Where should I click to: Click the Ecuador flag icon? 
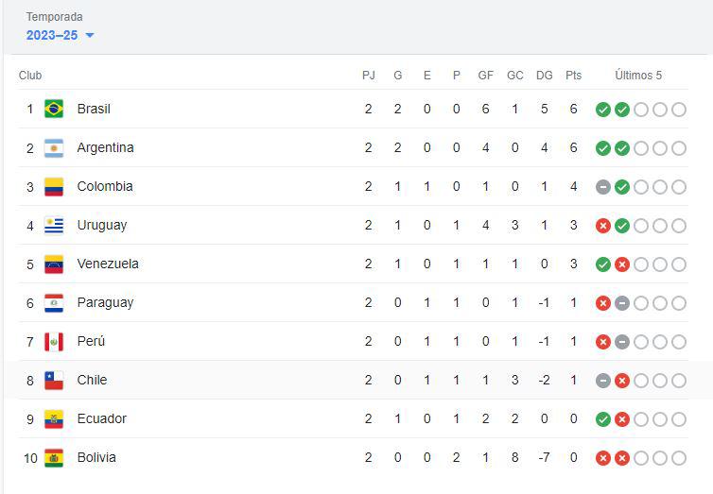pos(54,419)
